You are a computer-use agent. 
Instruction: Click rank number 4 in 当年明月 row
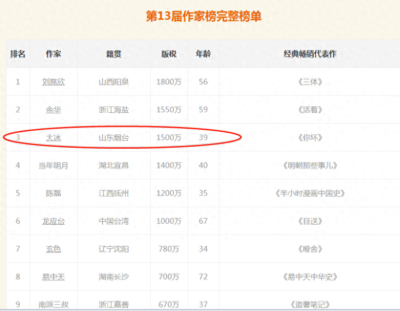pyautogui.click(x=18, y=165)
